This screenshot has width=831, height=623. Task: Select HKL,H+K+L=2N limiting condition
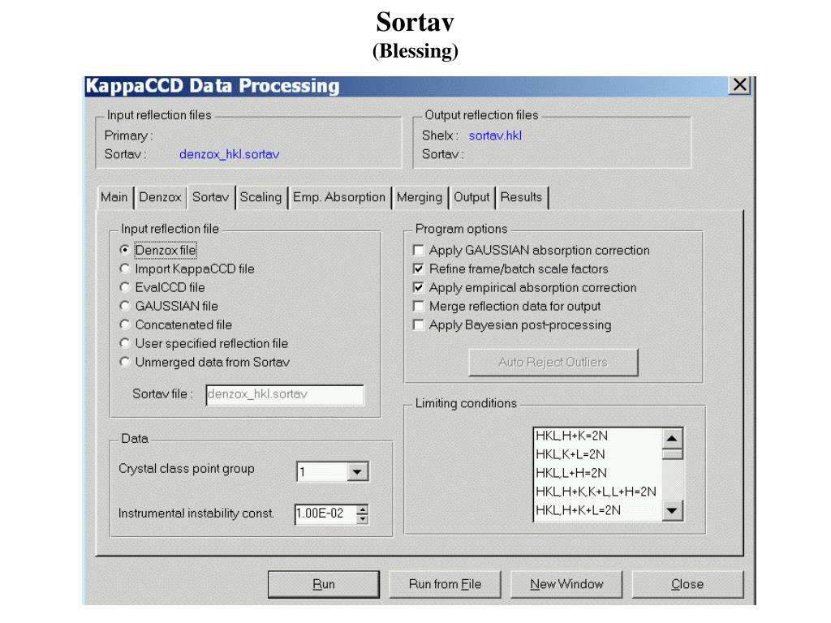(x=578, y=510)
